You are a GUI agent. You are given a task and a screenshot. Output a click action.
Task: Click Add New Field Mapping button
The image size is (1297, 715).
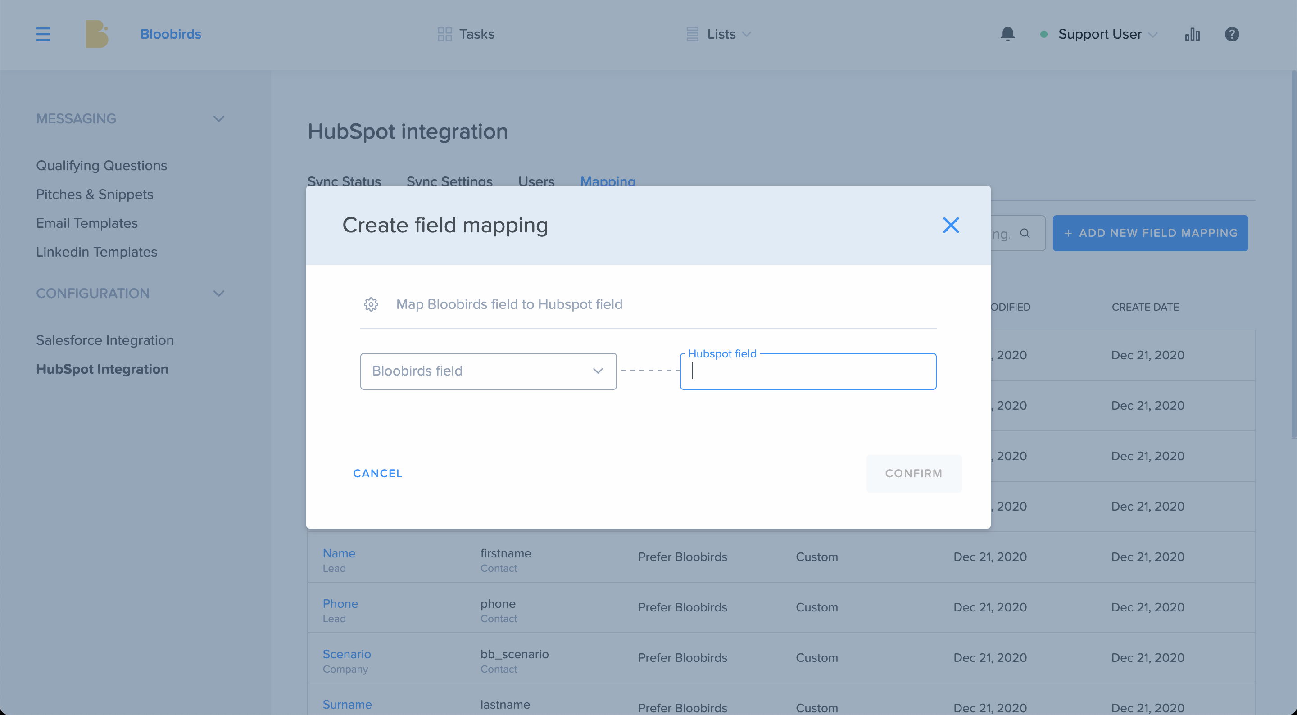pos(1151,233)
